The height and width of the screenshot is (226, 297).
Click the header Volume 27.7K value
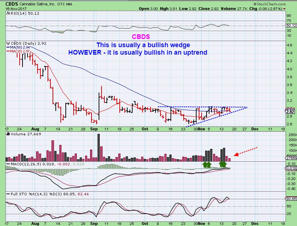(x=234, y=9)
